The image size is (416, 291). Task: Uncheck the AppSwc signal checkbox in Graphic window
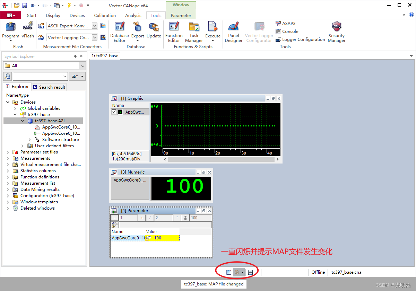click(x=114, y=112)
